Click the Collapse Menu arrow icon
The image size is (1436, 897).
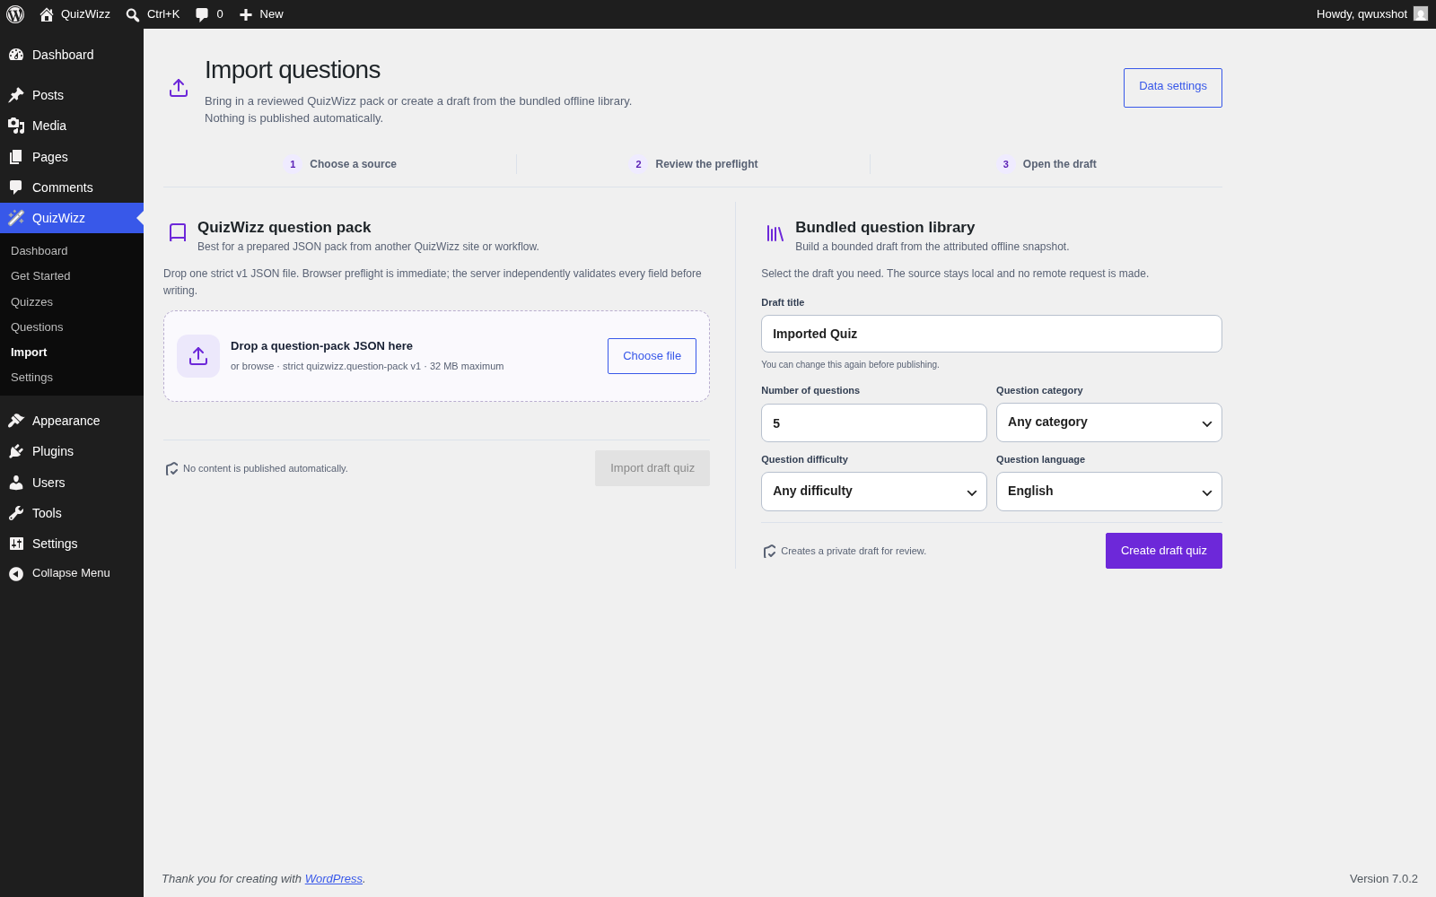(x=16, y=573)
